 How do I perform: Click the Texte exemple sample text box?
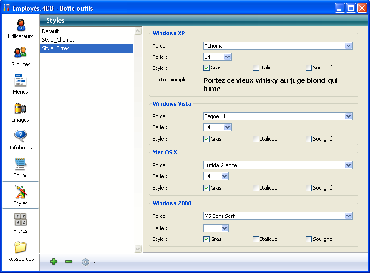tap(277, 84)
